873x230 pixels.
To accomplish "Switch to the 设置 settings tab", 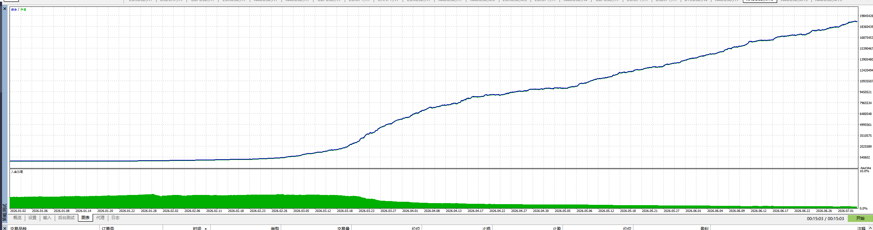I will (32, 218).
